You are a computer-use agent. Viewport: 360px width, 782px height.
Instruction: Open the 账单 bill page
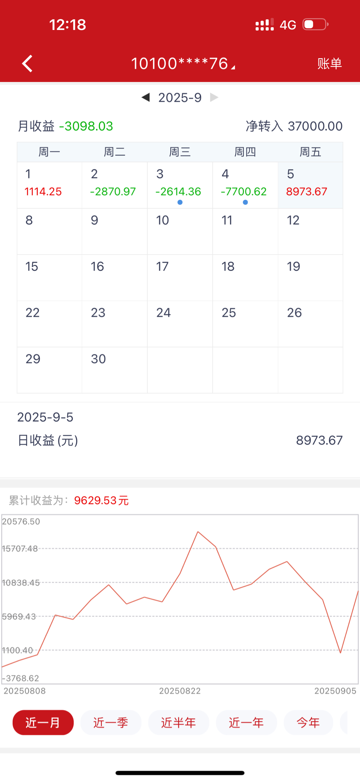pos(329,64)
